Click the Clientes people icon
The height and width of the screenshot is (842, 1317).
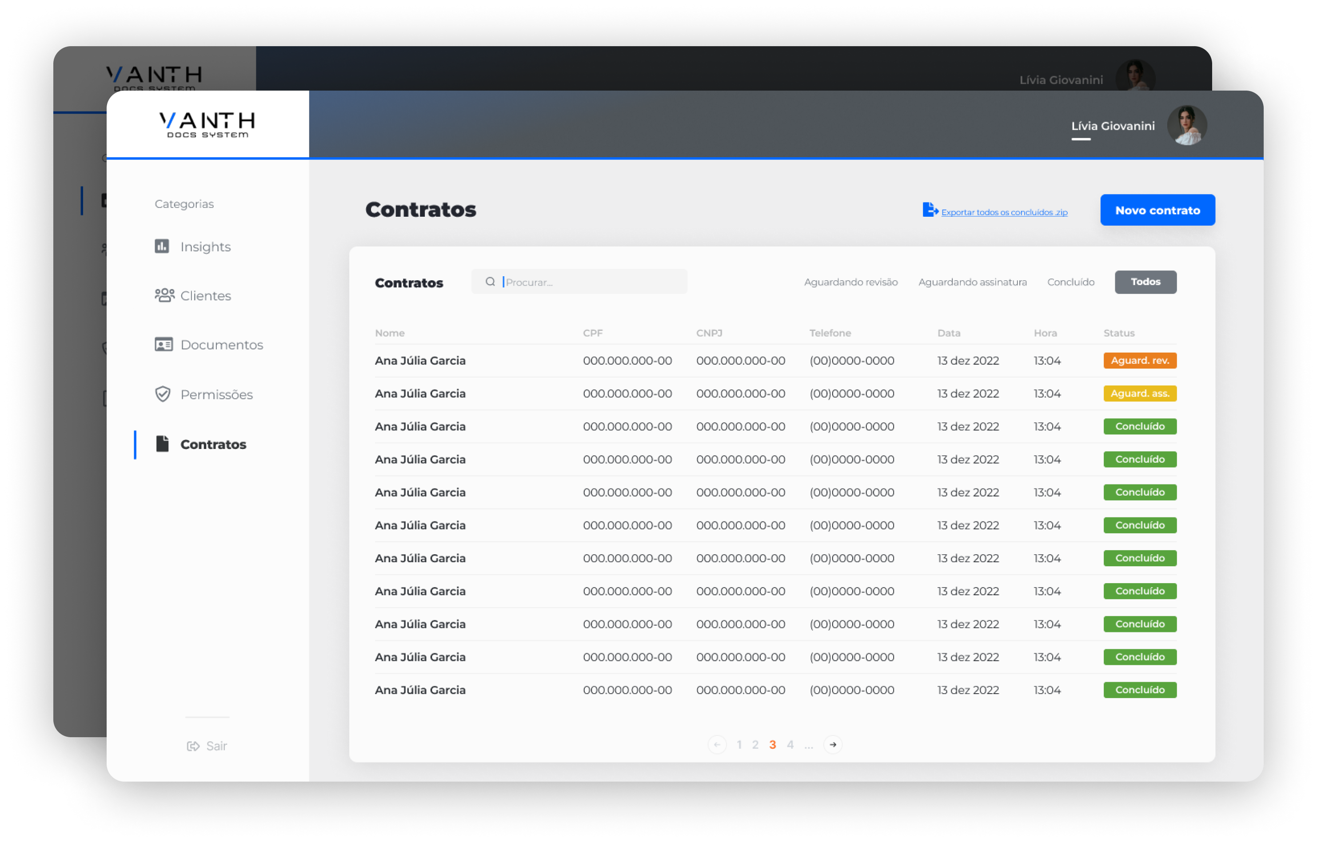click(x=164, y=295)
